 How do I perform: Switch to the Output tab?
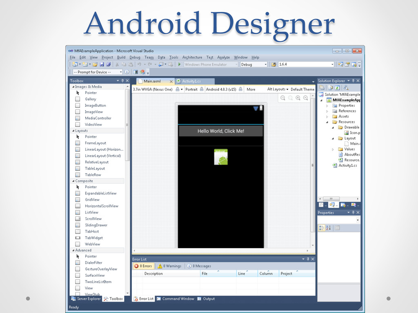(206, 299)
